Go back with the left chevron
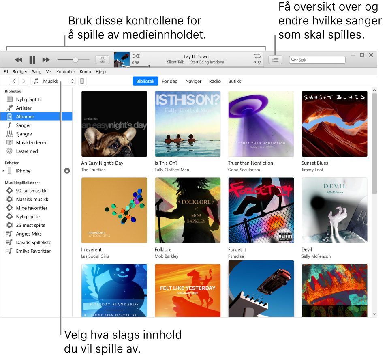Screen dimensions: 387x357 click(x=14, y=81)
